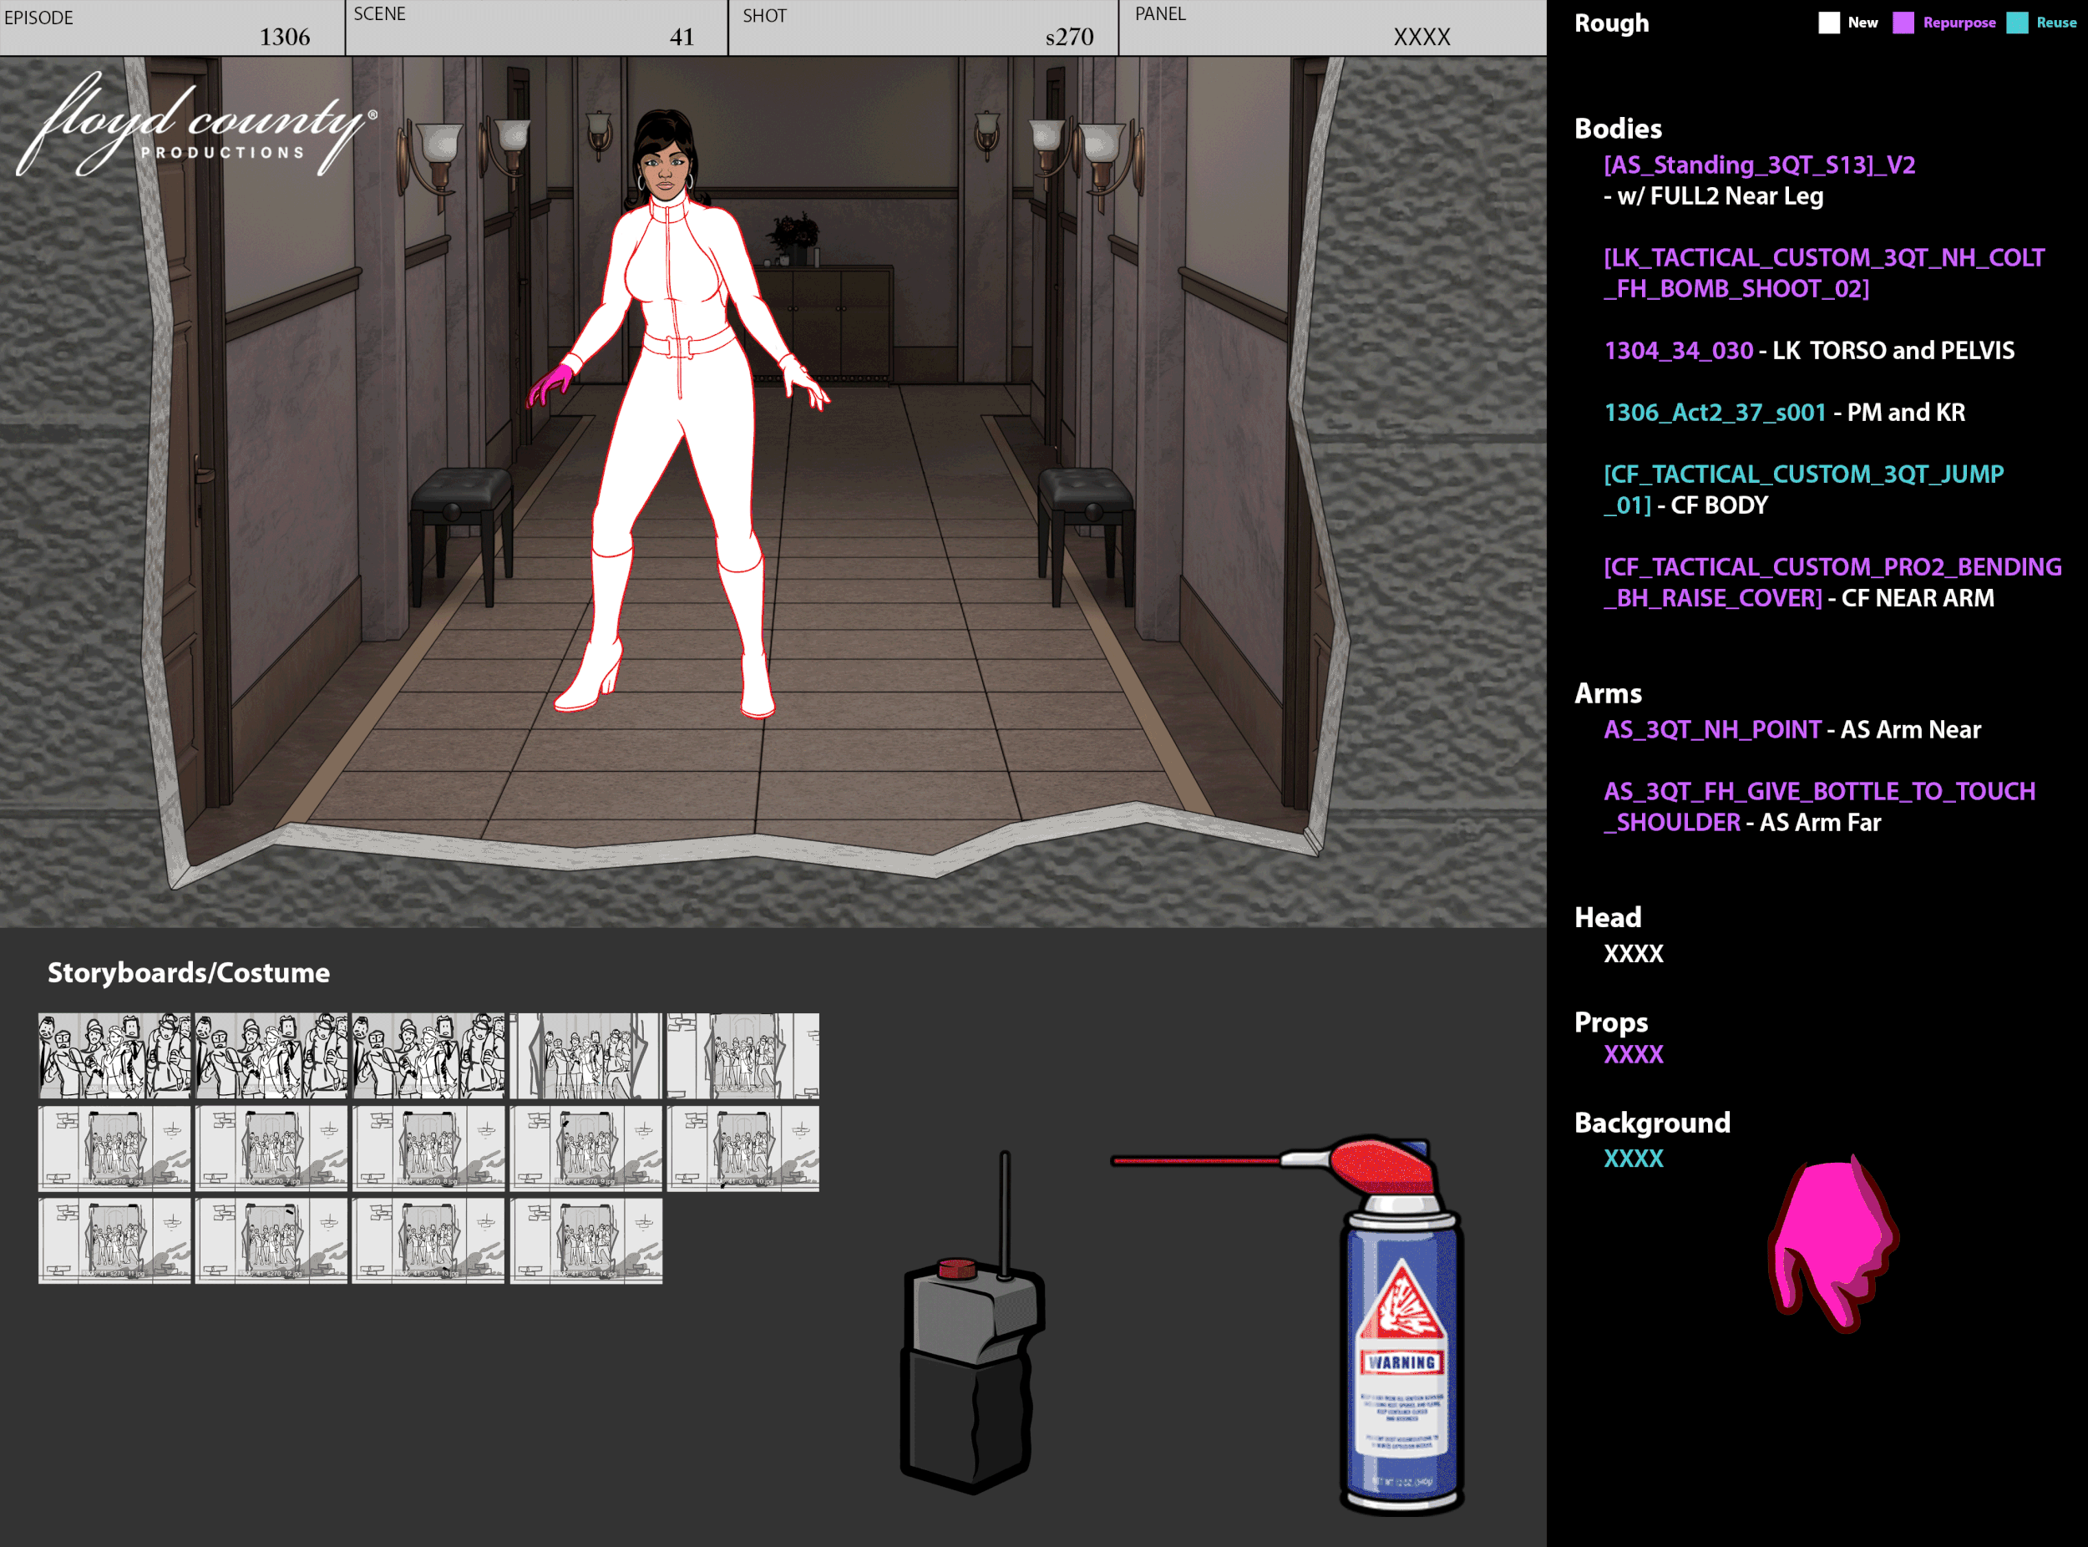Open storyboard thumbnail 1306_41_s270_6.jpg
The image size is (2088, 1547).
coord(114,1148)
